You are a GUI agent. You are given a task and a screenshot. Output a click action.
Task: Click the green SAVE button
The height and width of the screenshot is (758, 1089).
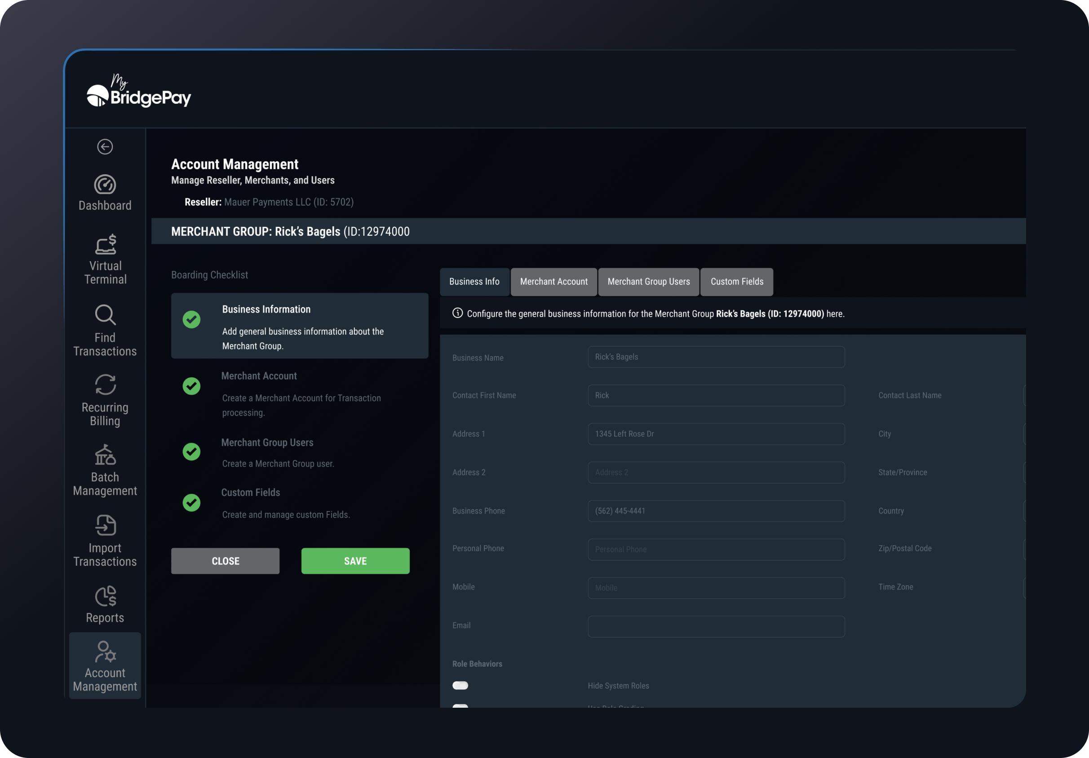tap(355, 561)
